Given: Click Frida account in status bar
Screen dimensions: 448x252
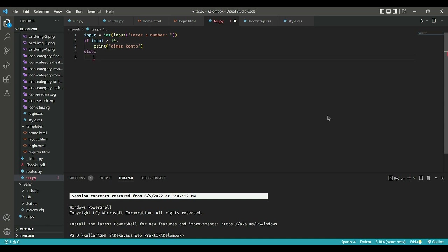Looking at the screenshot, I should pos(416,242).
